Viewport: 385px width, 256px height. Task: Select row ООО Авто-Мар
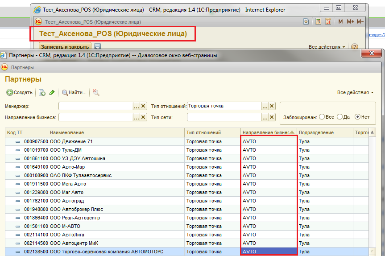click(187, 167)
